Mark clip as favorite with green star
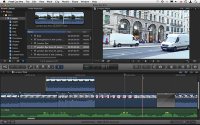Image resolution: width=200 pixels, height=125 pixels. point(12,67)
